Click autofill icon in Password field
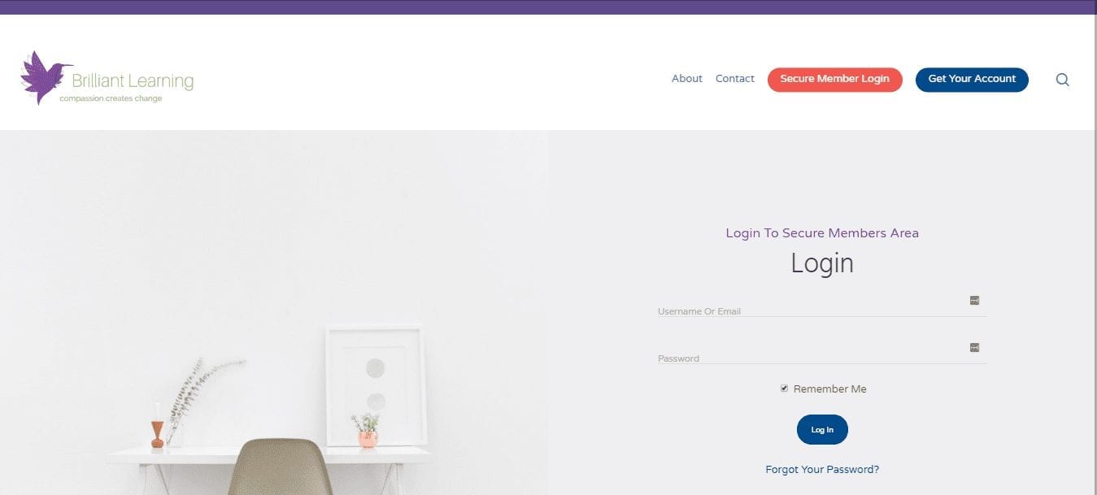 point(974,348)
